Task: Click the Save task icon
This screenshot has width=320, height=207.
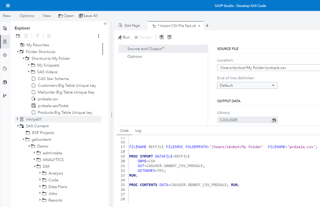Action: click(x=161, y=37)
